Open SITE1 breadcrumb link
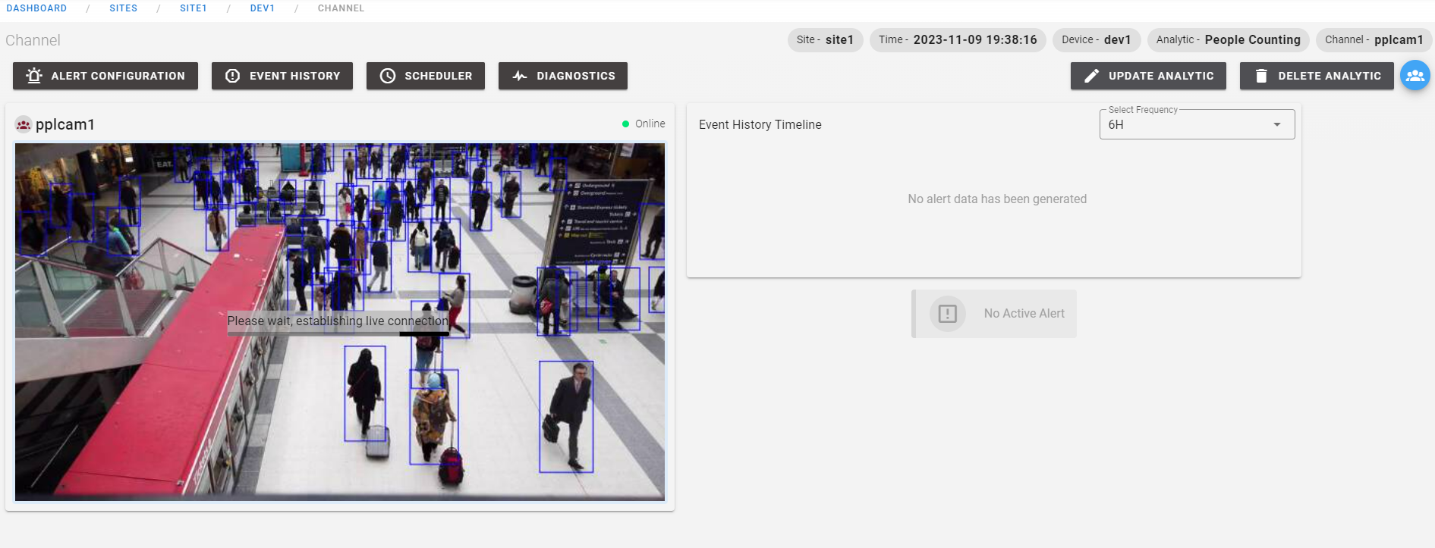This screenshot has height=548, width=1435. point(193,8)
